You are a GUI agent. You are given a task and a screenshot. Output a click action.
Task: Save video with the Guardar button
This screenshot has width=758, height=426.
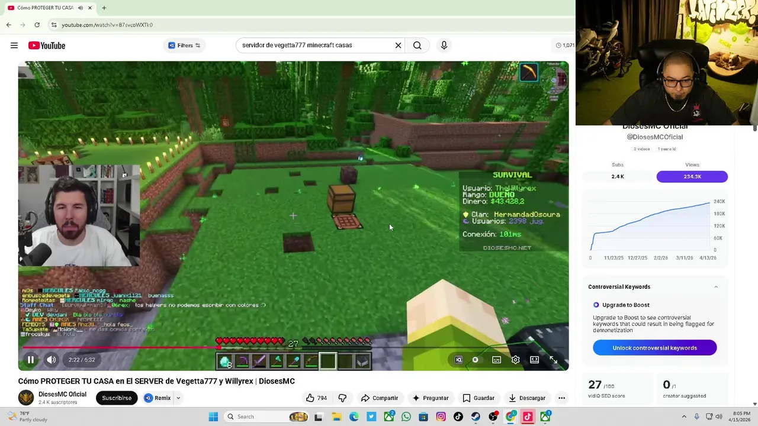point(478,398)
